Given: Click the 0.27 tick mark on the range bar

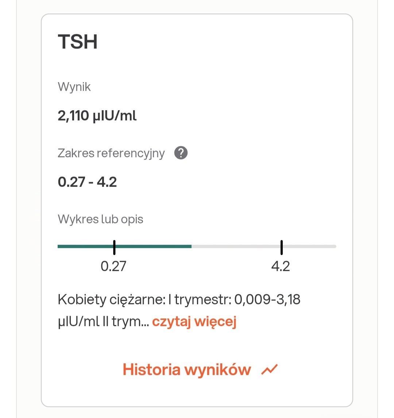Looking at the screenshot, I should [x=114, y=247].
